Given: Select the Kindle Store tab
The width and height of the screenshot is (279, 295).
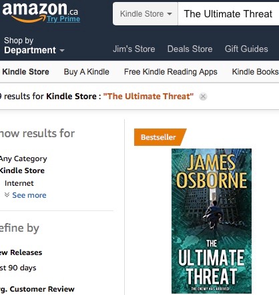Looking at the screenshot, I should click(25, 72).
